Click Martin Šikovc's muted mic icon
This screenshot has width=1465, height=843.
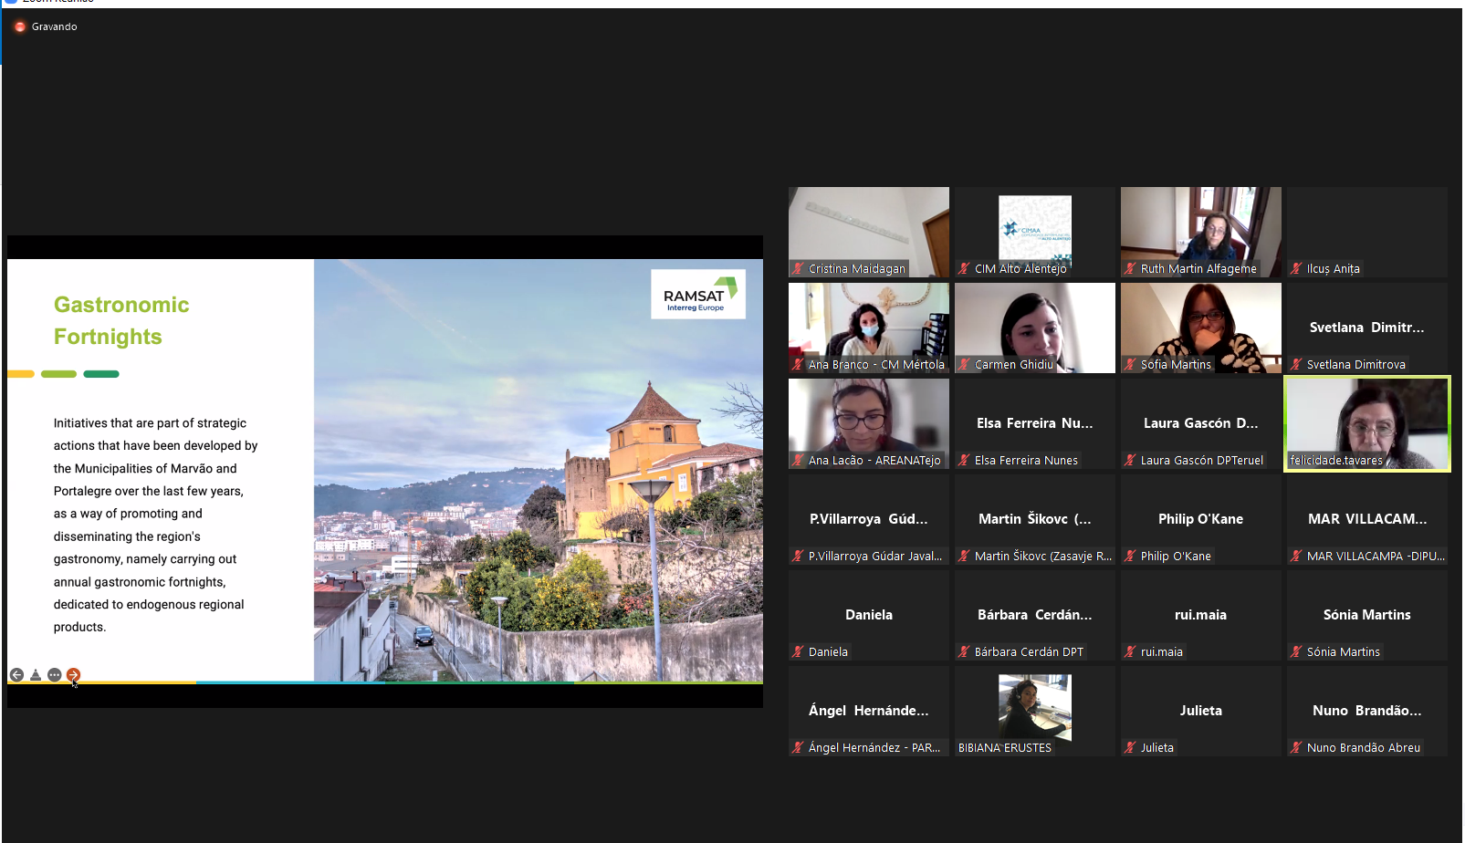point(964,556)
